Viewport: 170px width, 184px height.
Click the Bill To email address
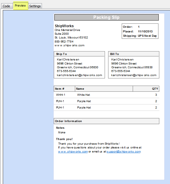click(134, 75)
